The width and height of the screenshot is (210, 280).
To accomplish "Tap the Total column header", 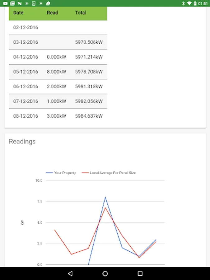I will point(81,13).
